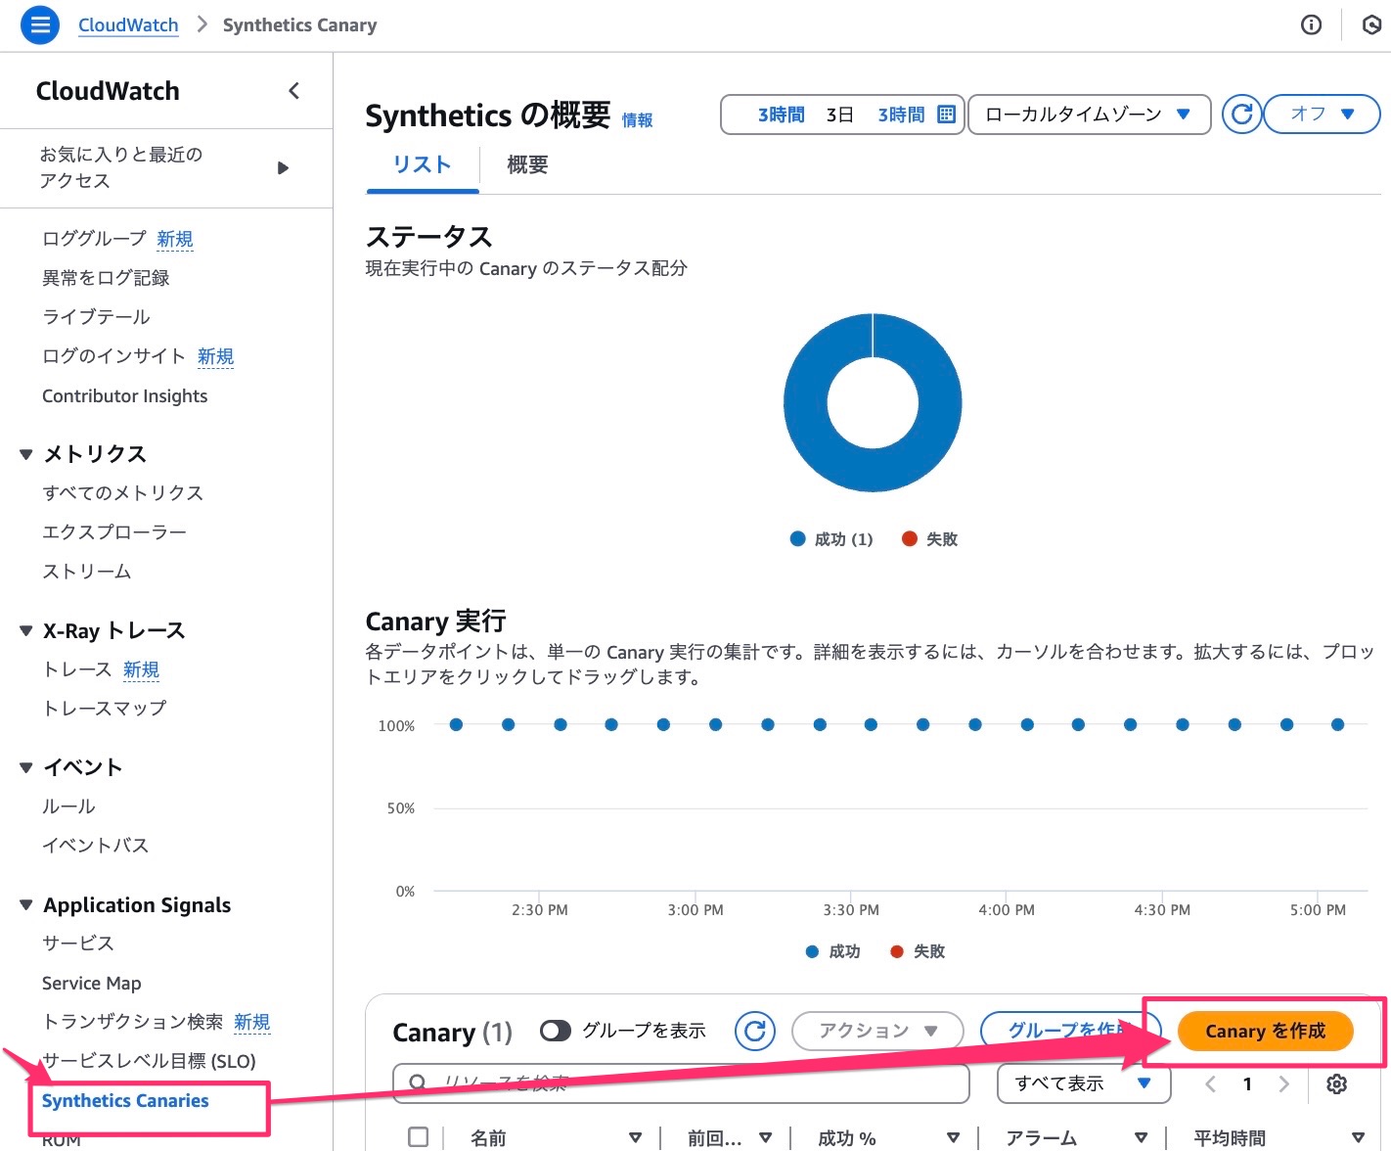
Task: Open ロググループ in sidebar
Action: pyautogui.click(x=94, y=239)
